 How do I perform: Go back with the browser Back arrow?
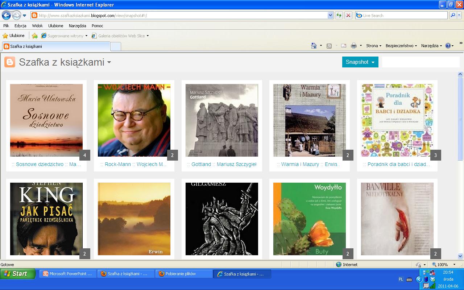click(x=6, y=15)
